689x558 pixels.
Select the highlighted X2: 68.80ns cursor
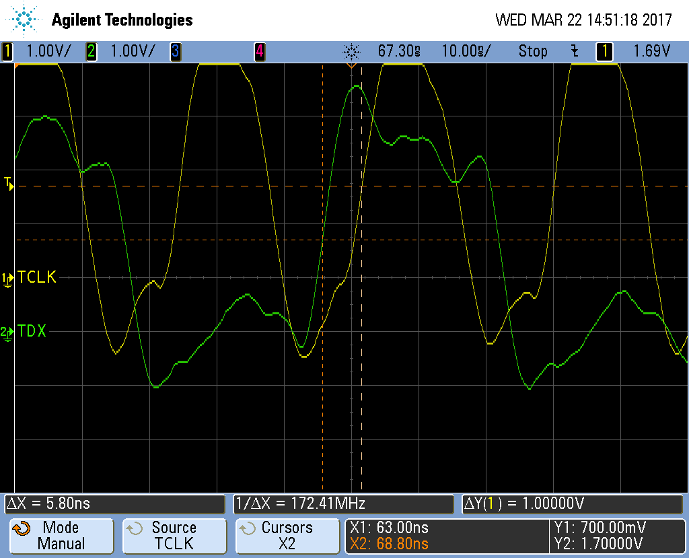coord(389,543)
